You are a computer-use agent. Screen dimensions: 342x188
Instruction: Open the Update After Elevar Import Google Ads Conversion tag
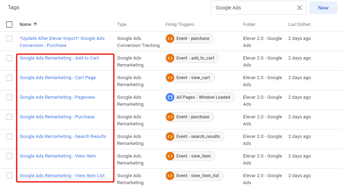point(62,42)
